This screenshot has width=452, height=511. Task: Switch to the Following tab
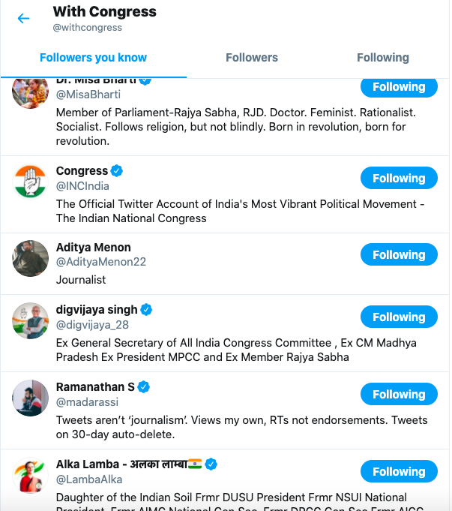pos(383,57)
